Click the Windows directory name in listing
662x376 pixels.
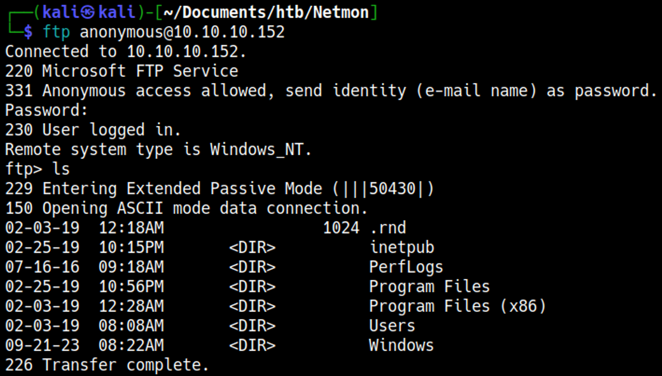click(x=401, y=345)
